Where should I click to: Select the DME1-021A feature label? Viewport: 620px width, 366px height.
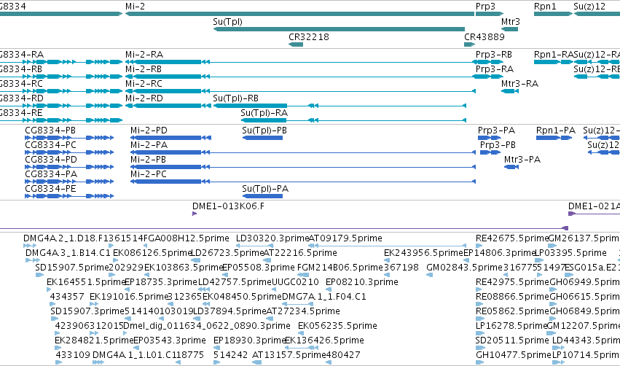coord(594,206)
